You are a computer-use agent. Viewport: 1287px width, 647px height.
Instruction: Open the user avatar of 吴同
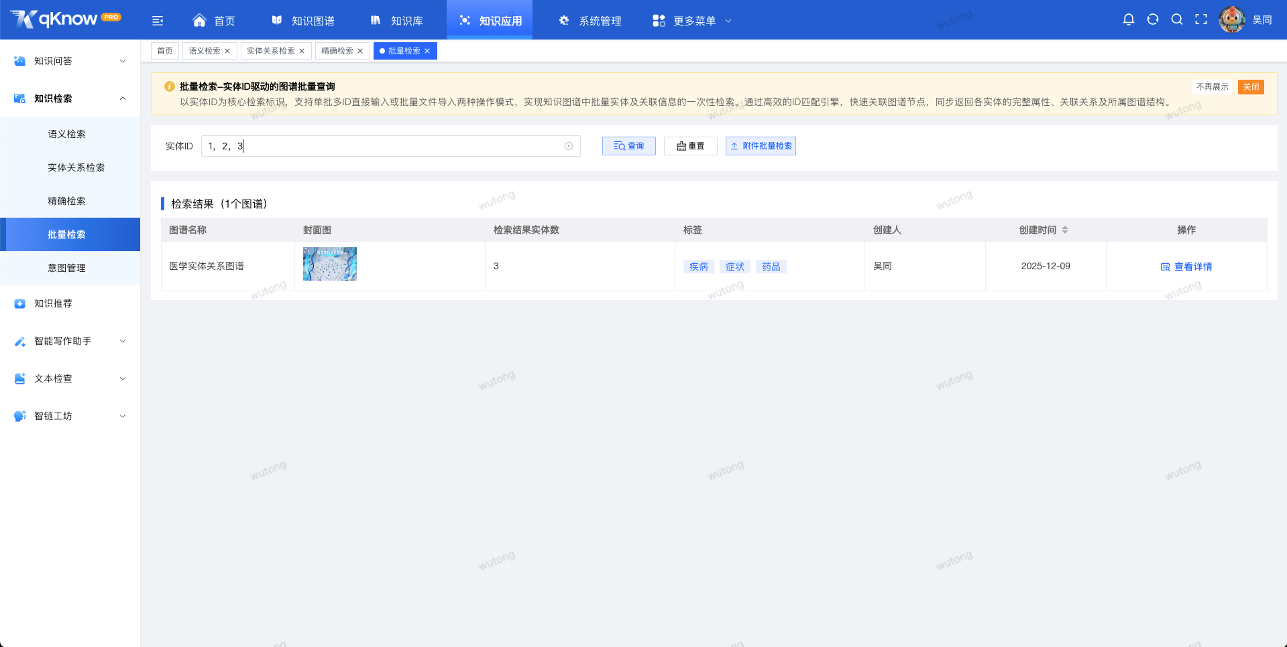(x=1232, y=19)
